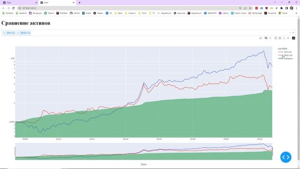Open the Chrome three-dot menu
Image resolution: width=300 pixels, height=169 pixels.
click(x=296, y=8)
